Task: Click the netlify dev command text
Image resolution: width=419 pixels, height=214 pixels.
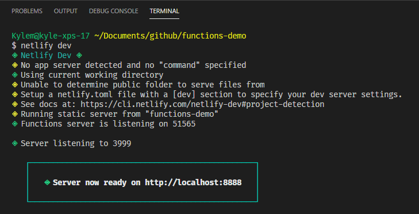Action: [x=46, y=45]
